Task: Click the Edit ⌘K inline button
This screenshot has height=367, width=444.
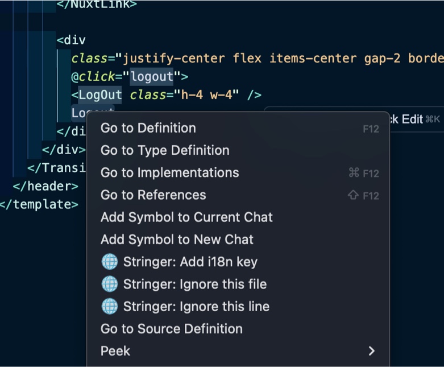Action: 415,119
